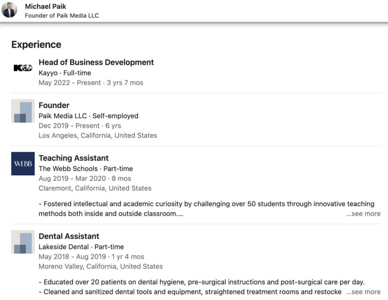Select the Kayyo · Full-time company line

(x=65, y=73)
